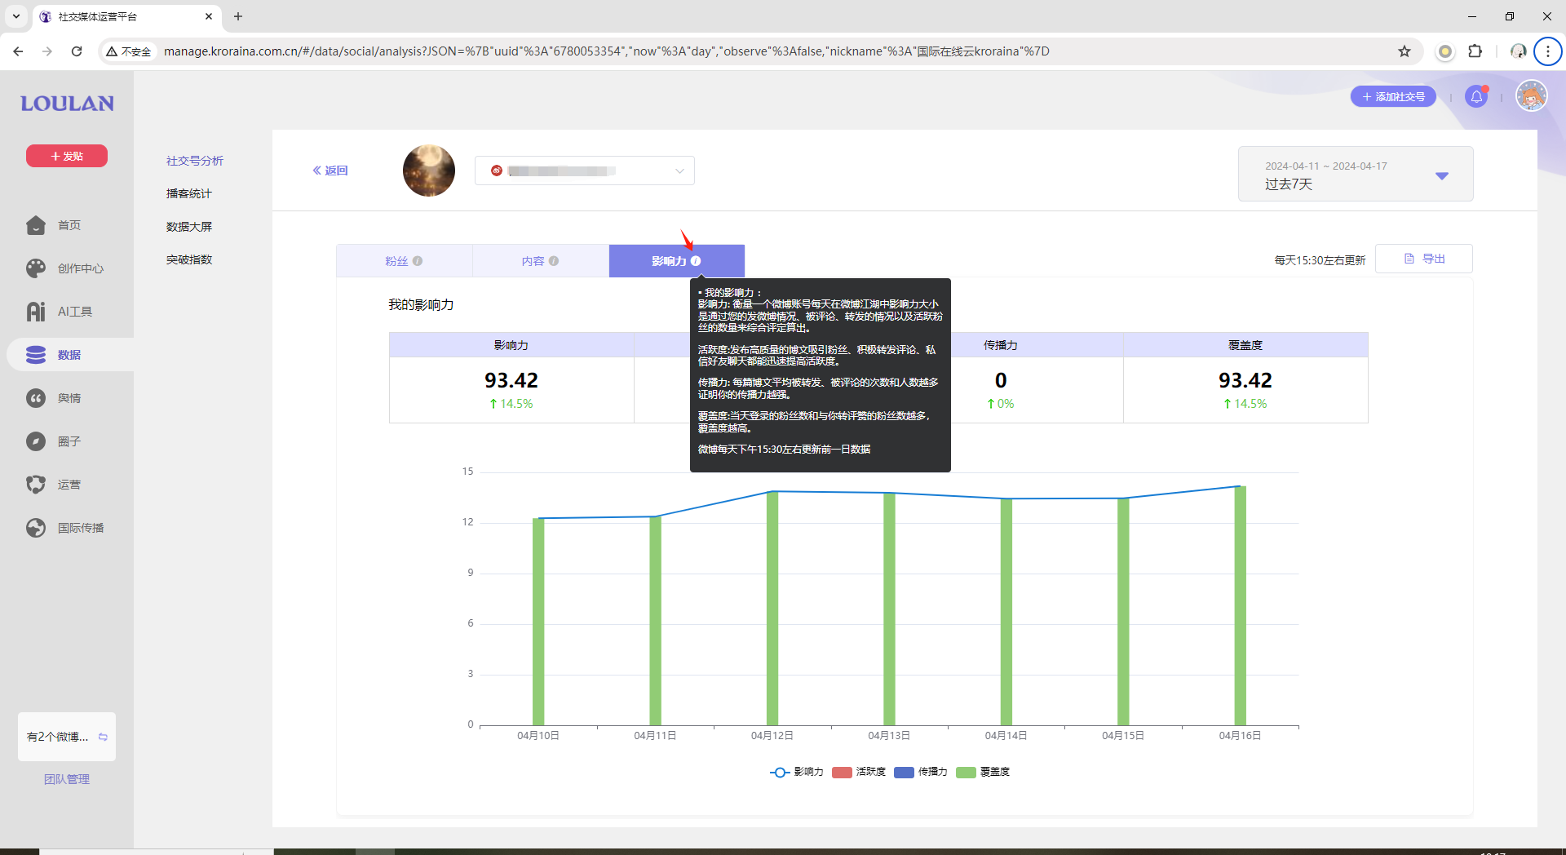Click the 影响力 value 93.42

[511, 380]
